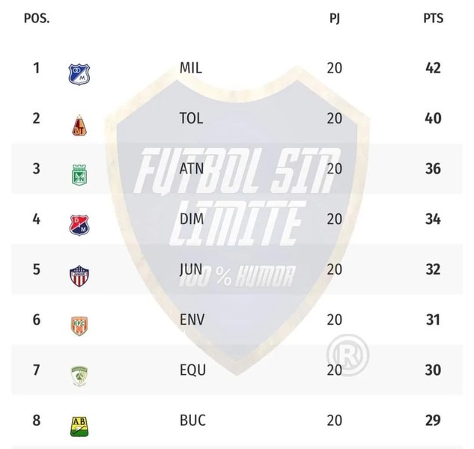Viewport: 474px width, 449px height.
Task: Click the ENV team label
Action: [x=192, y=320]
